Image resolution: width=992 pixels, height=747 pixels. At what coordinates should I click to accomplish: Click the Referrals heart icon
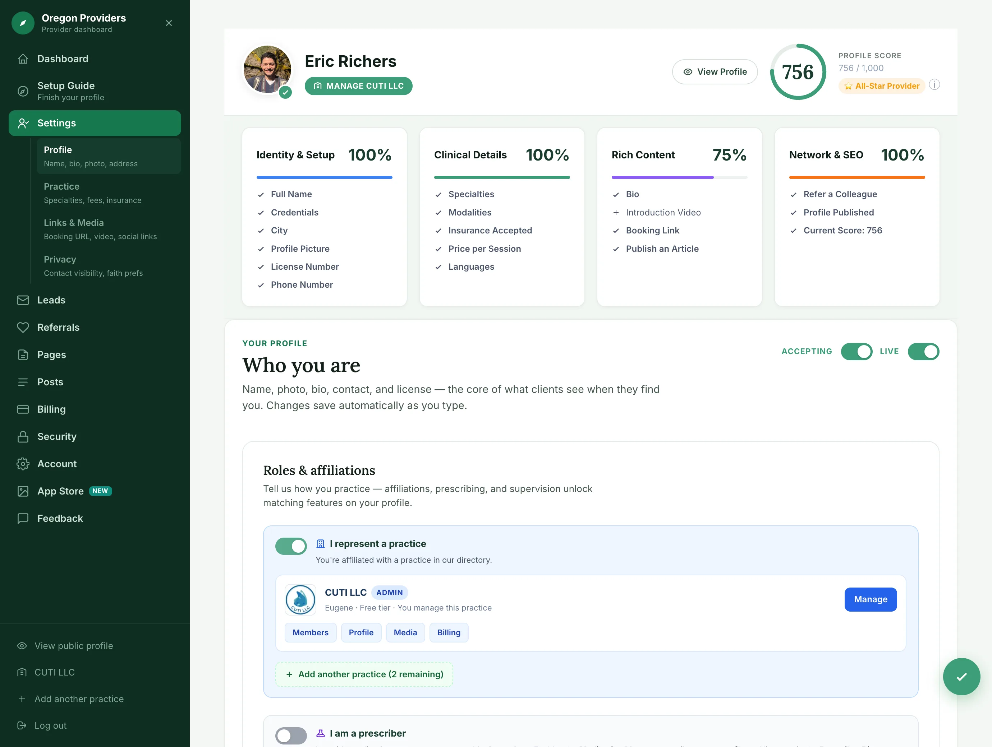pyautogui.click(x=23, y=328)
